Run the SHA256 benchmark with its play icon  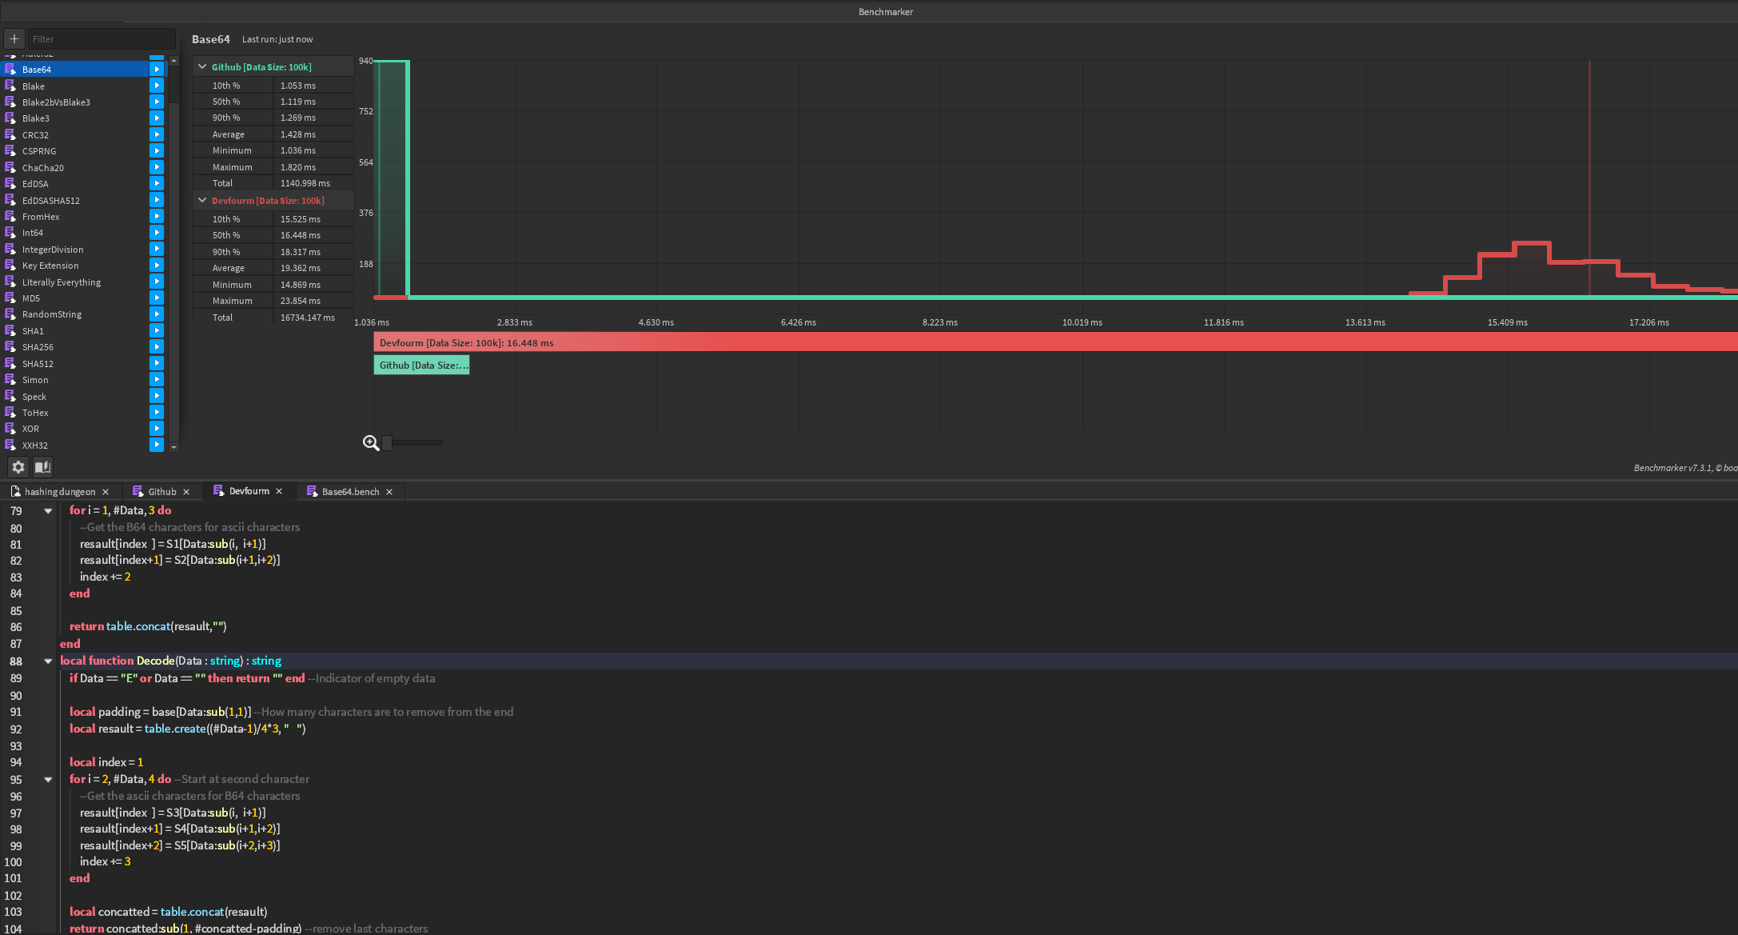[x=157, y=347]
